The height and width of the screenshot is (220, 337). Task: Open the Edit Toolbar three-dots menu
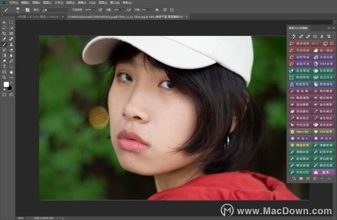click(x=11, y=78)
